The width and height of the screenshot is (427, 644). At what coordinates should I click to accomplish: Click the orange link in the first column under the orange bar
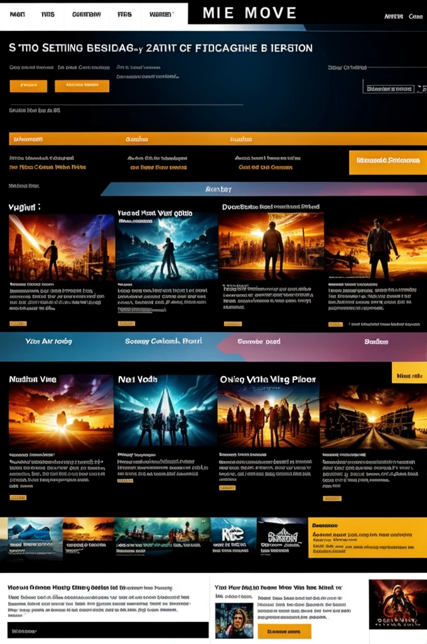48,167
